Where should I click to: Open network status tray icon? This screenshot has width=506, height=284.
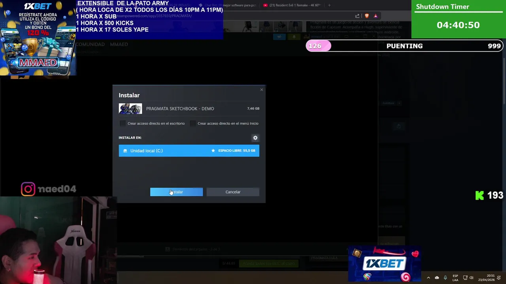tap(465, 278)
